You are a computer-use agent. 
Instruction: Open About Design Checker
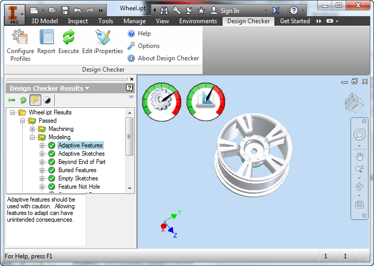tap(163, 58)
